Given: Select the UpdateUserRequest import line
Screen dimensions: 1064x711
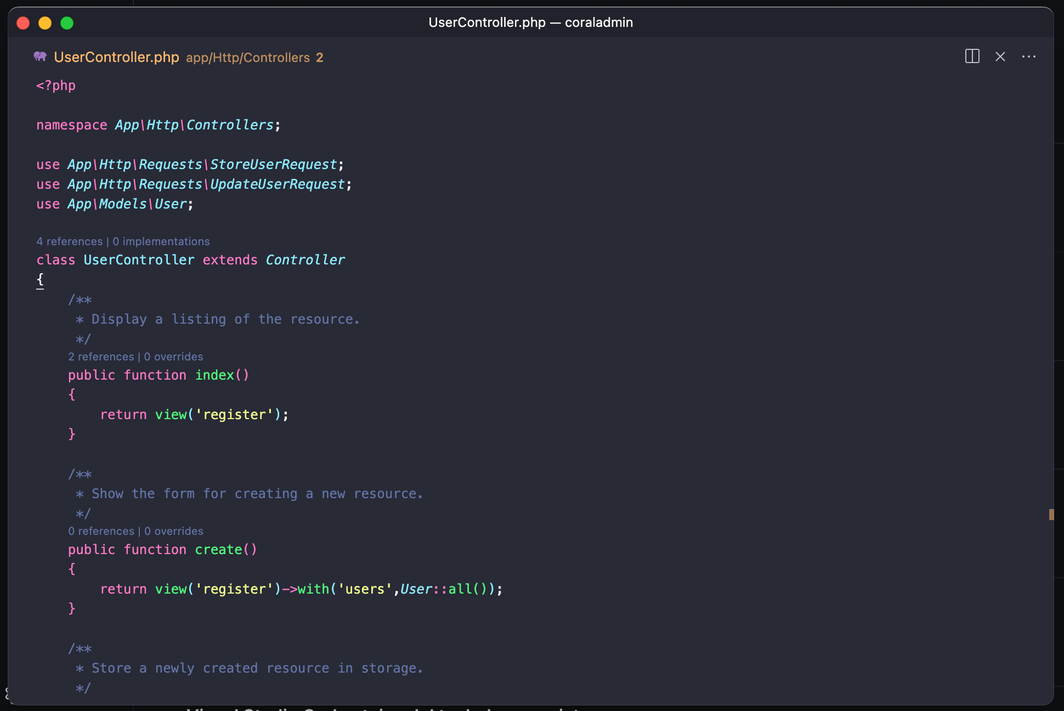Looking at the screenshot, I should click(278, 184).
